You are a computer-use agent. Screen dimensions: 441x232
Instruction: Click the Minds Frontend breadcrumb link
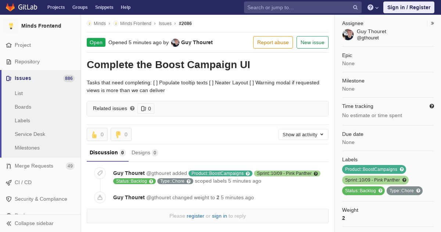pyautogui.click(x=136, y=23)
